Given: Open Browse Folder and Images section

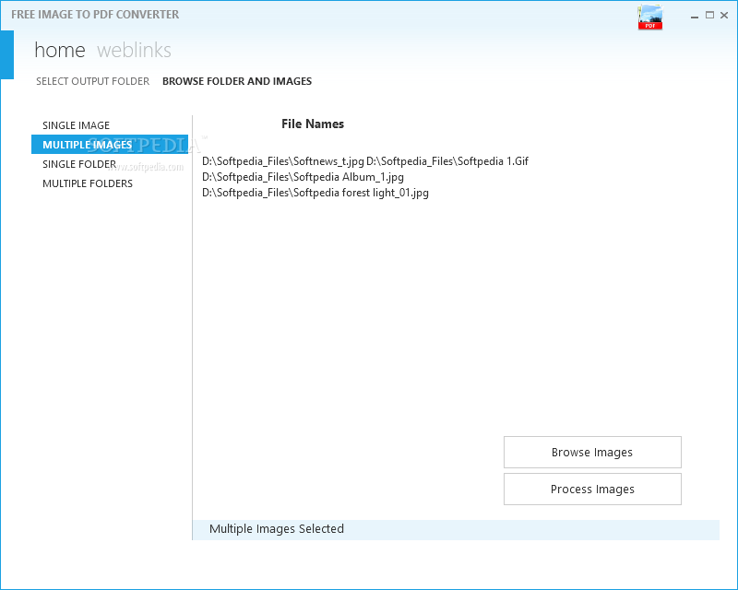Looking at the screenshot, I should (237, 81).
